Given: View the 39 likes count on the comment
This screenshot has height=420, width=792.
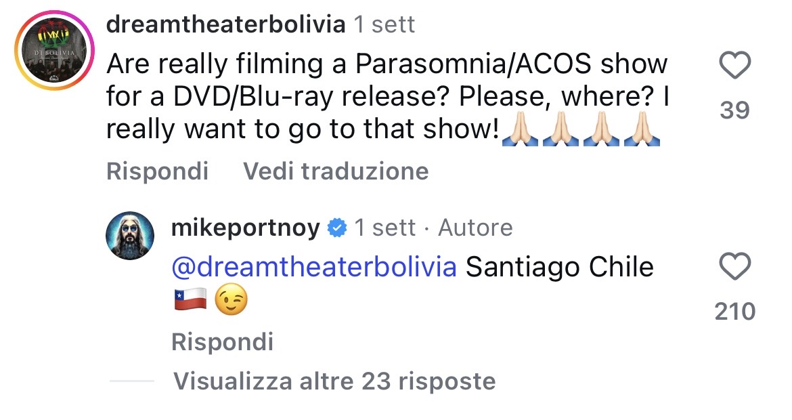Looking at the screenshot, I should pyautogui.click(x=734, y=110).
